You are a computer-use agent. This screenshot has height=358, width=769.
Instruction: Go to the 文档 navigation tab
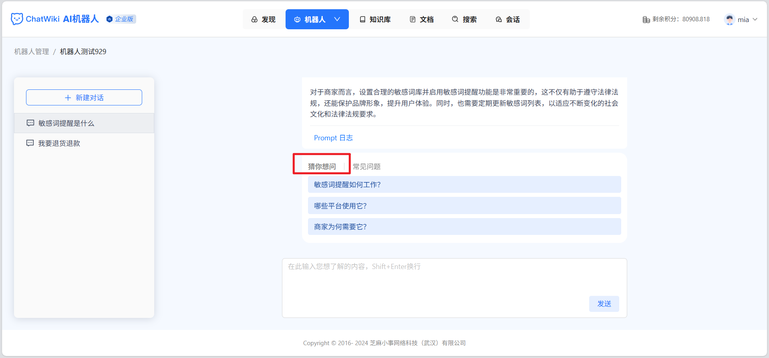[422, 19]
